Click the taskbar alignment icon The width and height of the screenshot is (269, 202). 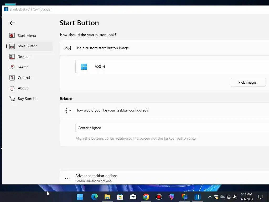pos(68,110)
